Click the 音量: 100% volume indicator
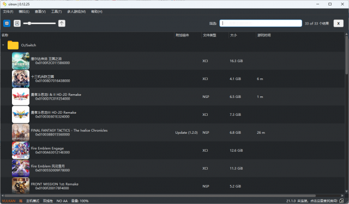Viewport: 349px width, 204px height. click(x=80, y=201)
